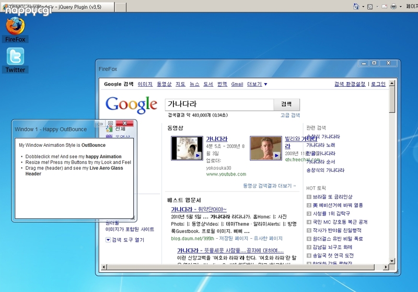Open the Home button dropdown arrow
This screenshot has width=418, height=292.
[363, 7]
